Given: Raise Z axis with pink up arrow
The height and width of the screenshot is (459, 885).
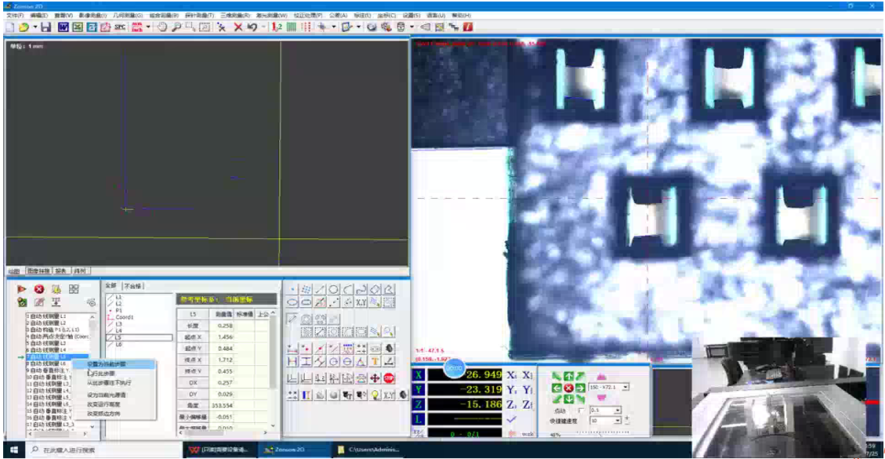Looking at the screenshot, I should (x=601, y=376).
